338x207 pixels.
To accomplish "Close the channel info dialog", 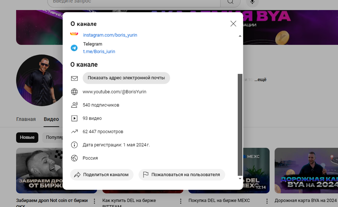I will coord(233,24).
